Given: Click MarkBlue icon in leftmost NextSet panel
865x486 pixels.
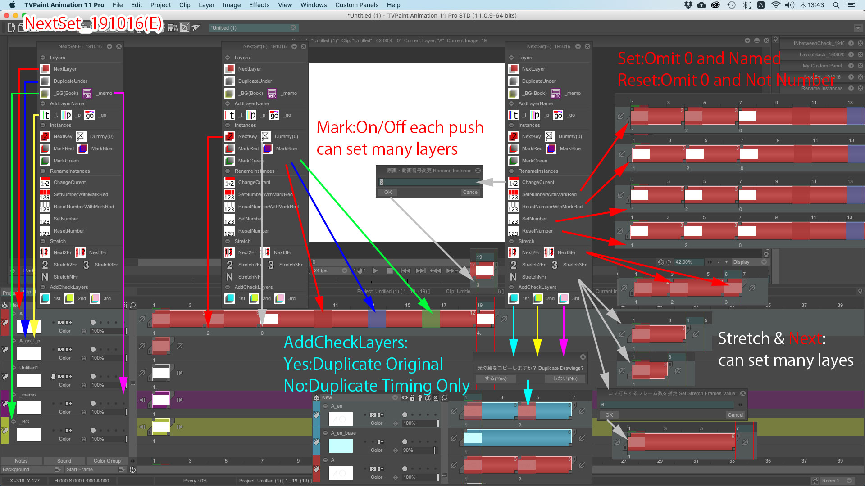Looking at the screenshot, I should [82, 148].
